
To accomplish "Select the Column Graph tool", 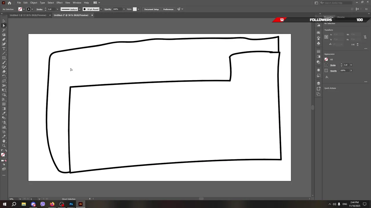I will pos(4,127).
